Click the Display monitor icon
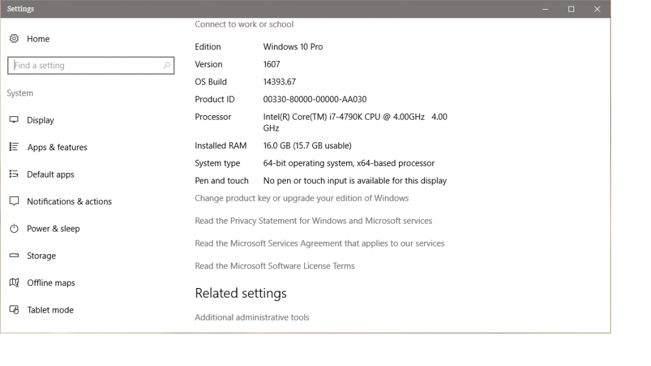The width and height of the screenshot is (651, 366). pos(14,120)
